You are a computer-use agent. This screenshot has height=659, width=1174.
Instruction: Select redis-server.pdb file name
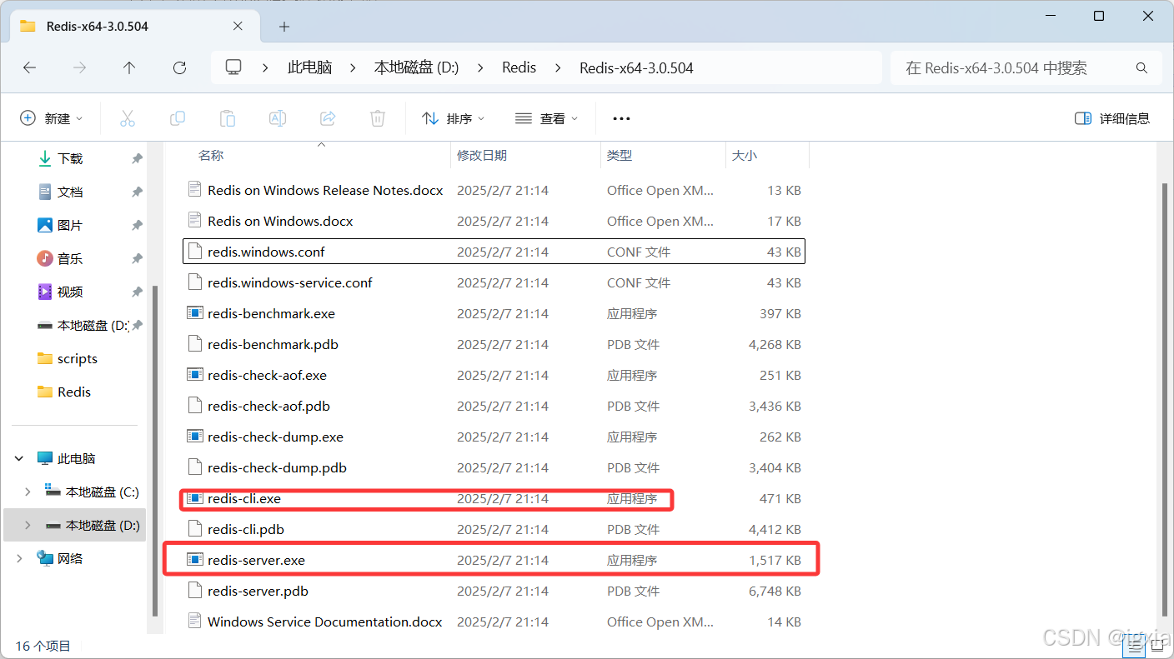[258, 591]
